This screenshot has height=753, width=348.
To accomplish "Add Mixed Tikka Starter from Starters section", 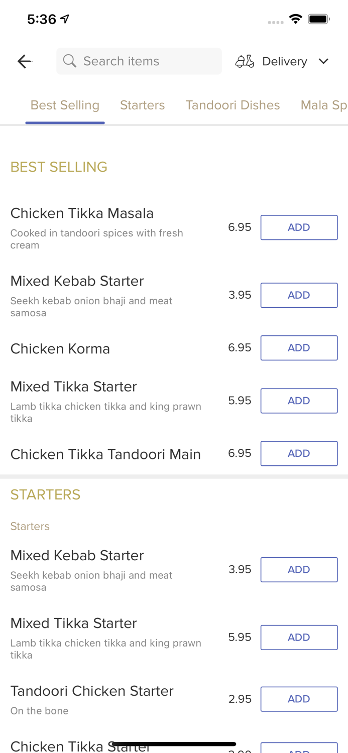I will 299,637.
